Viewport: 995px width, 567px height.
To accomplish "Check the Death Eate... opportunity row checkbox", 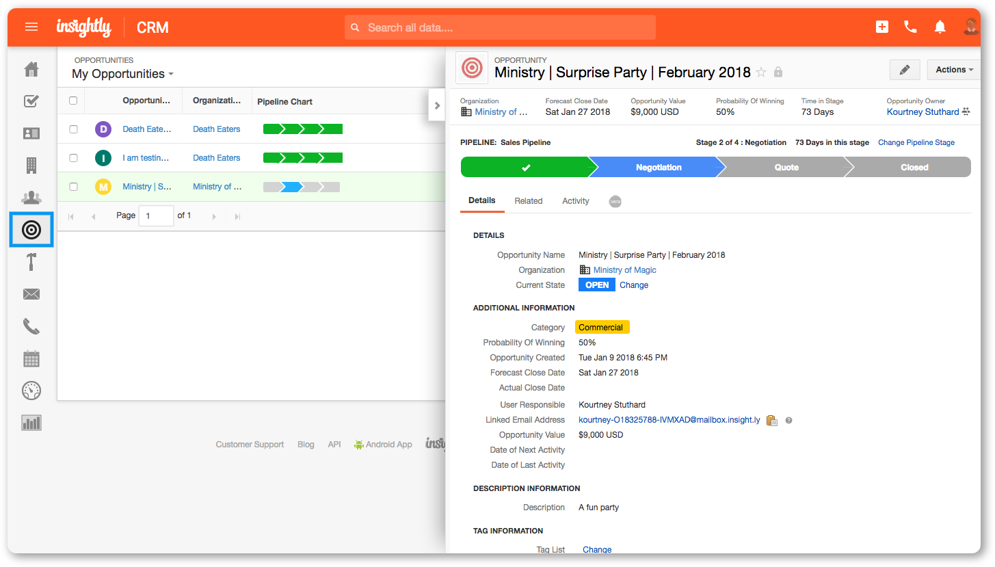I will [x=73, y=129].
